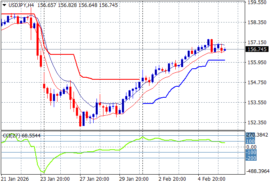Select the 27 Jan 20:00 time label
Viewport: 271px width, 184px height.
pos(94,179)
